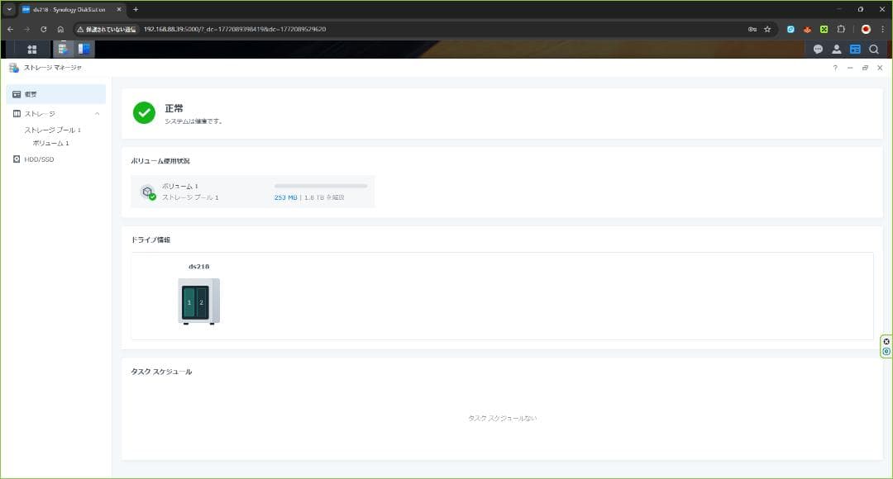Viewport: 893px width, 479px height.
Task: Click the 253 MB used value
Action: pyautogui.click(x=285, y=197)
